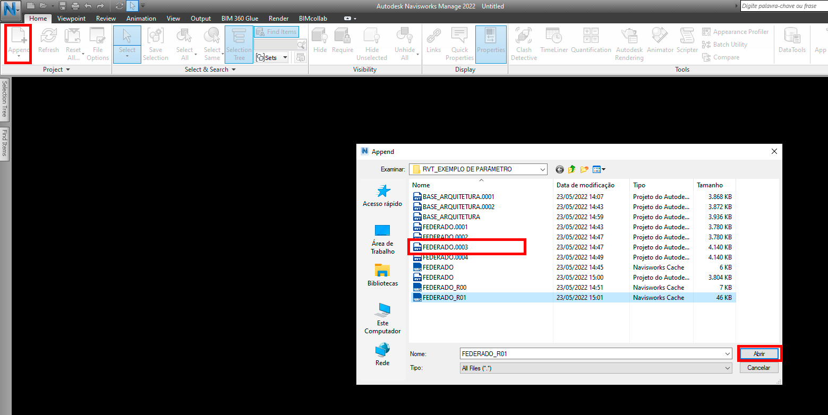
Task: Click the Undo icon in quick access toolbar
Action: [88, 6]
